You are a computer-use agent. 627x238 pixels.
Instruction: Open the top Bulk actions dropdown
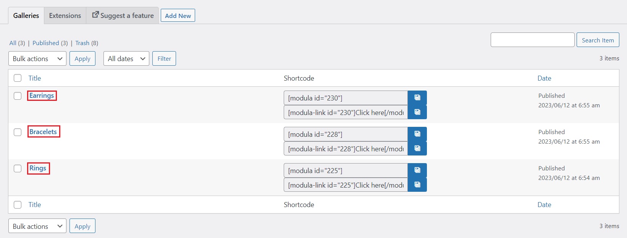click(37, 58)
